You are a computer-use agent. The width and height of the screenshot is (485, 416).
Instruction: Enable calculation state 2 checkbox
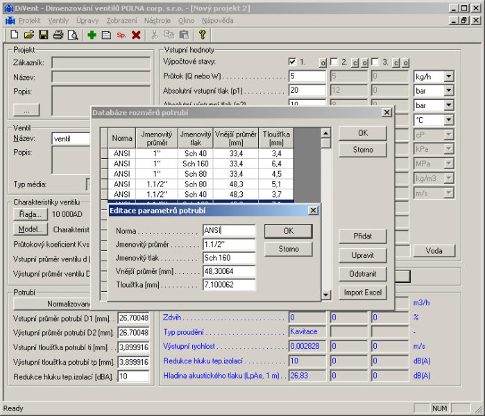pyautogui.click(x=334, y=62)
